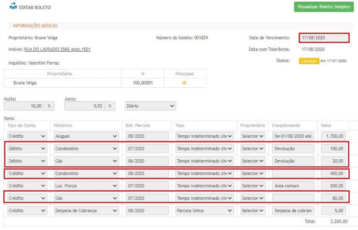The height and width of the screenshot is (230, 358).
Task: Click the Valor field showing 5,00
Action: 333,211
